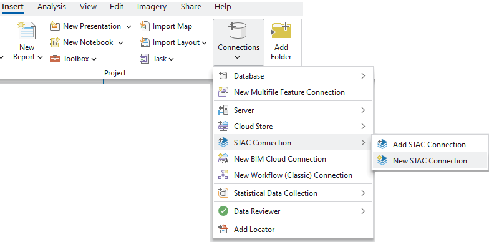This screenshot has height=242, width=489.
Task: Click the Add Folder icon
Action: pos(281,31)
